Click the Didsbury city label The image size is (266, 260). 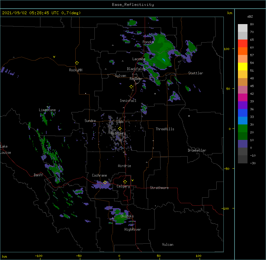point(118,133)
